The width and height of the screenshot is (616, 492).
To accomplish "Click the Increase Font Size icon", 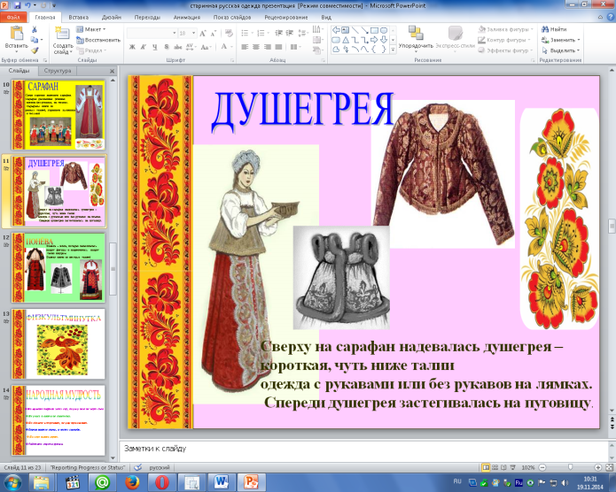I will (203, 34).
